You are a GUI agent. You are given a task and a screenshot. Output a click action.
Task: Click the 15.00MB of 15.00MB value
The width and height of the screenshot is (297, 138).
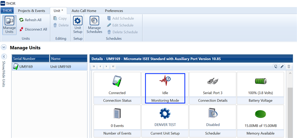pos(260,126)
